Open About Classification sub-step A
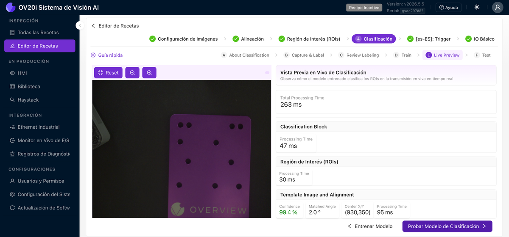The image size is (509, 237). tap(245, 55)
